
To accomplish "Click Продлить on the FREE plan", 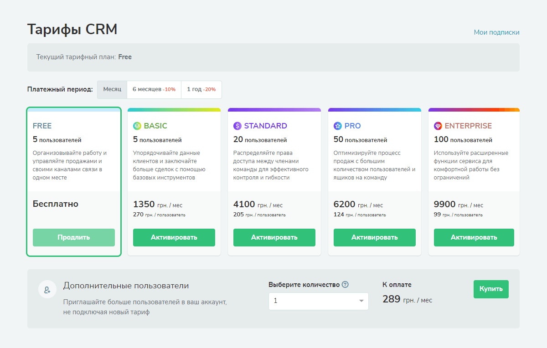I will [73, 237].
